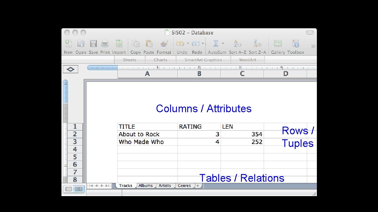The height and width of the screenshot is (212, 378).
Task: Click previous sheet tab arrow
Action: coord(97,185)
